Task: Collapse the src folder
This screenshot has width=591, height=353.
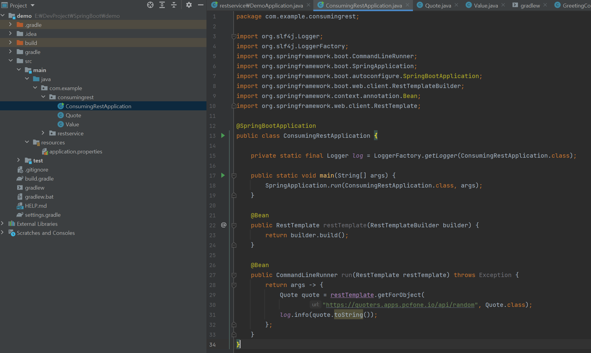Action: (x=11, y=61)
